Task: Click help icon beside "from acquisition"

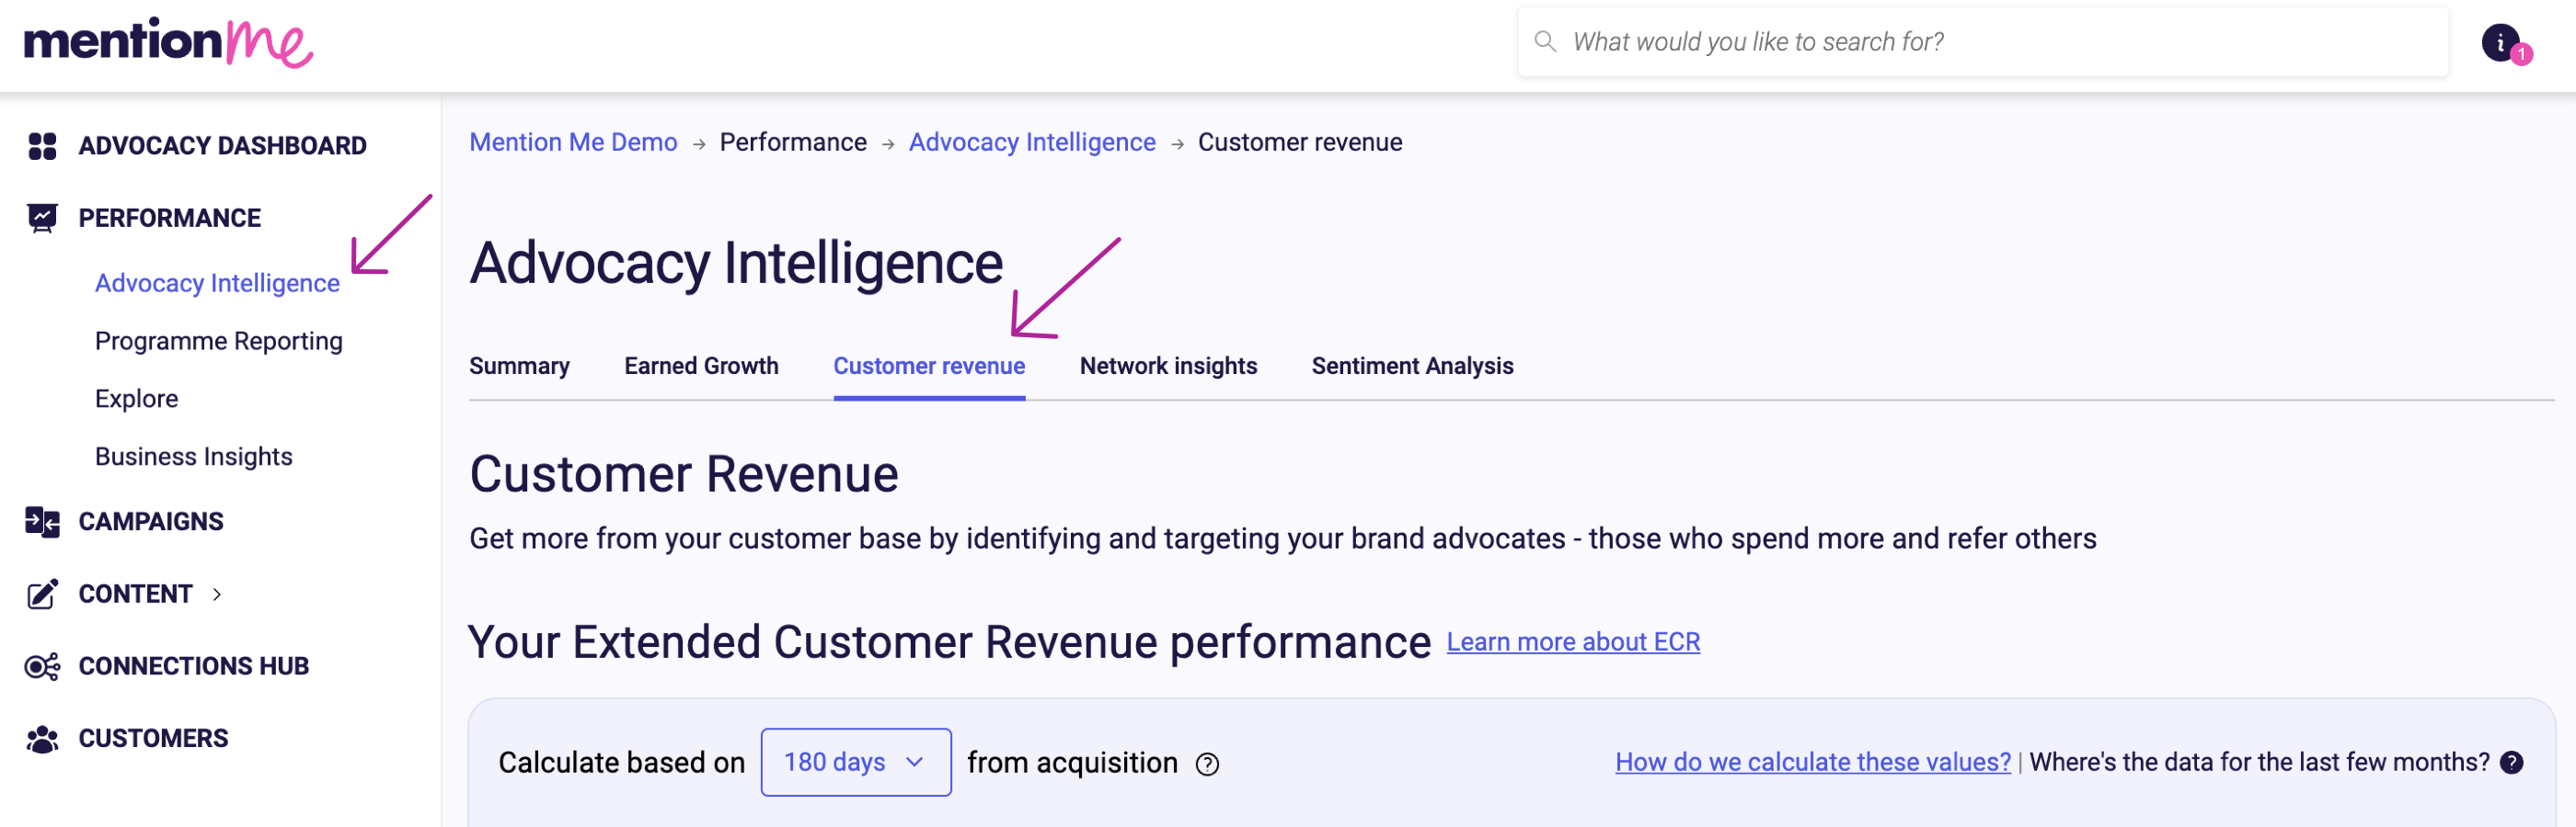Action: (1207, 765)
